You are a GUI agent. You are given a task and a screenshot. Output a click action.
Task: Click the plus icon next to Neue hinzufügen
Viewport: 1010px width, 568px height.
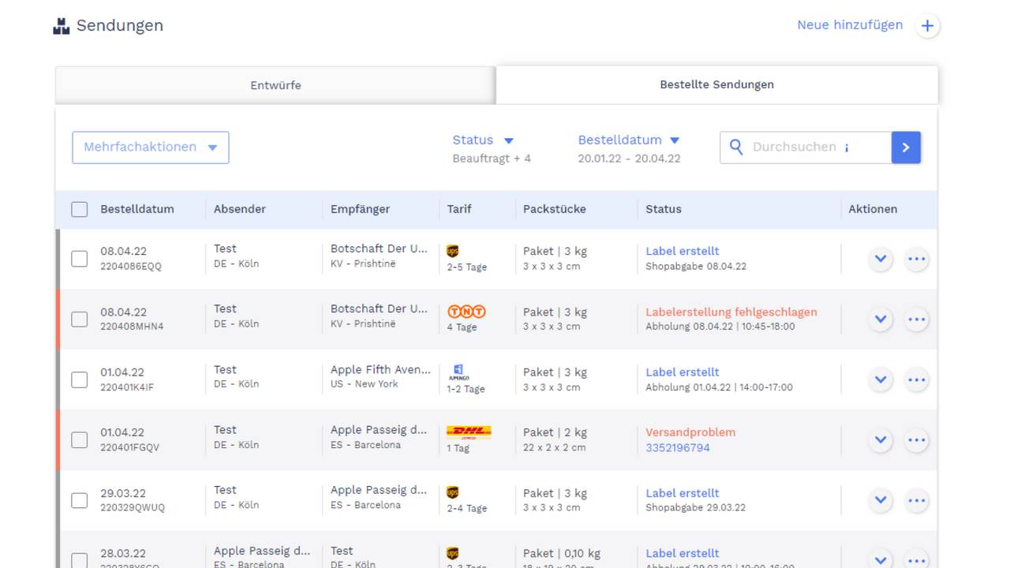click(928, 26)
